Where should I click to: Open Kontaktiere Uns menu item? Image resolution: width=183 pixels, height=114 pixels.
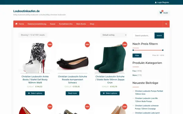coord(66,24)
